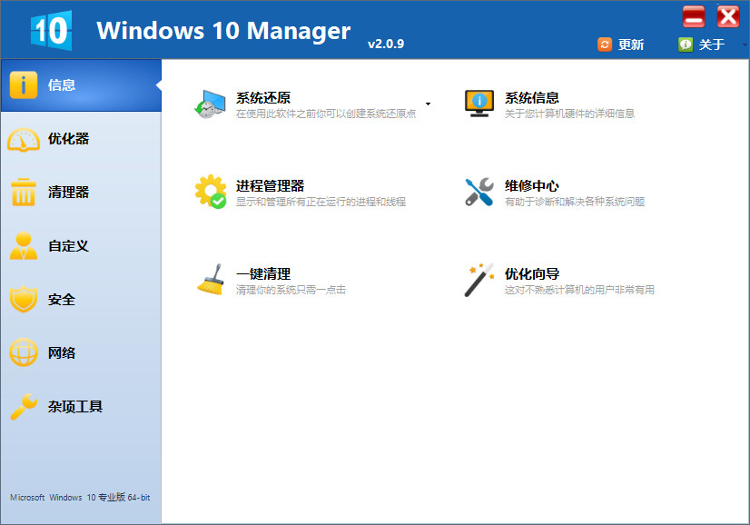Launch the 进程管理器 gear icon
This screenshot has height=525, width=750.
[x=210, y=191]
